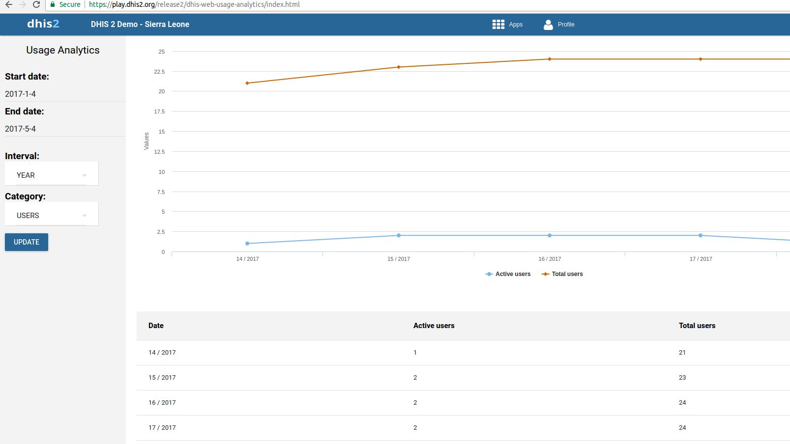Image resolution: width=790 pixels, height=444 pixels.
Task: Click the Active users column header
Action: [434, 326]
